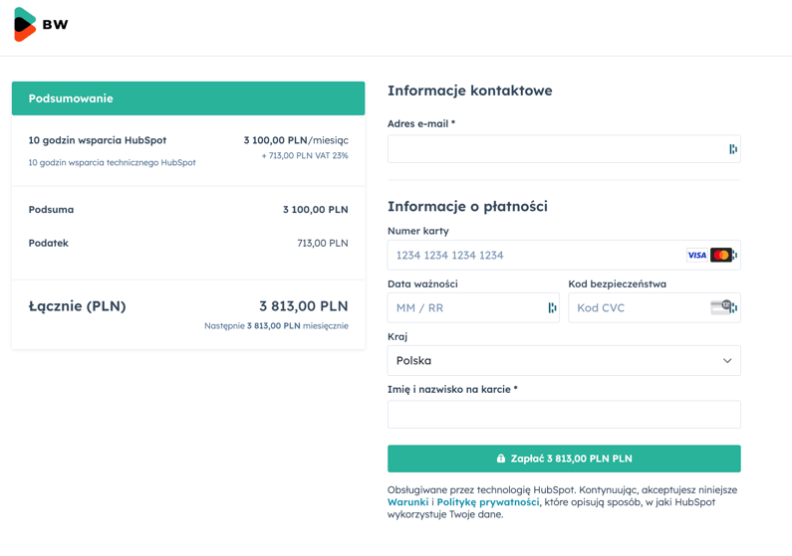Image resolution: width=792 pixels, height=556 pixels.
Task: Click the Kraj label
Action: coord(397,337)
